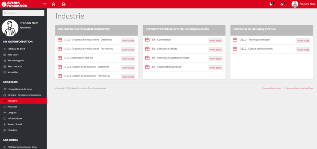Click the rocket icon in header
Viewport: 317px width, 149px height.
tap(282, 4)
